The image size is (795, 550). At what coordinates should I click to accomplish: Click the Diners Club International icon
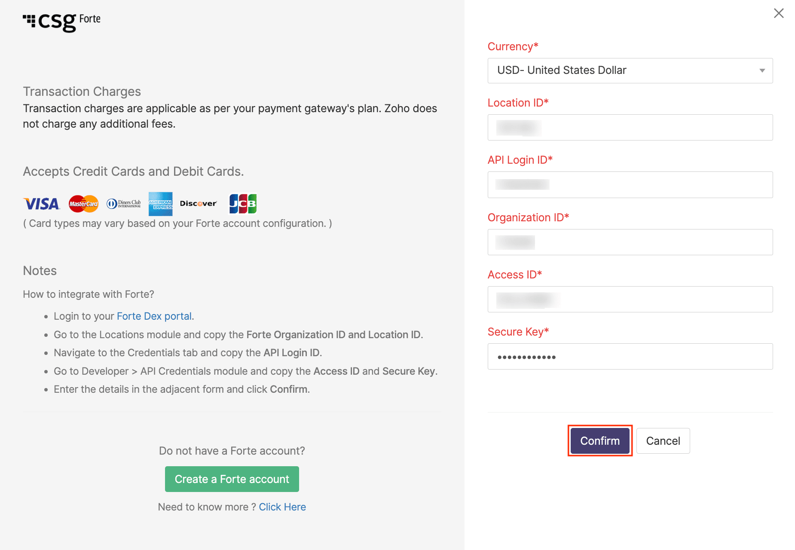pyautogui.click(x=124, y=204)
